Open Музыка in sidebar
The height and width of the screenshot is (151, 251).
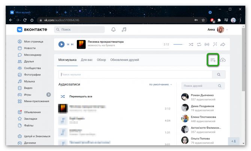pos(26,81)
